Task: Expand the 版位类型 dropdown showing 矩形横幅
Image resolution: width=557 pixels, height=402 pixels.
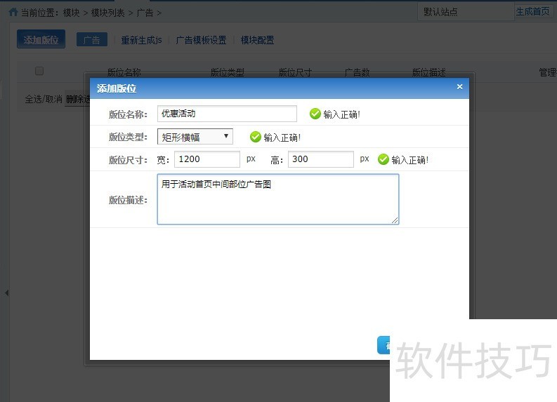Action: (x=195, y=137)
